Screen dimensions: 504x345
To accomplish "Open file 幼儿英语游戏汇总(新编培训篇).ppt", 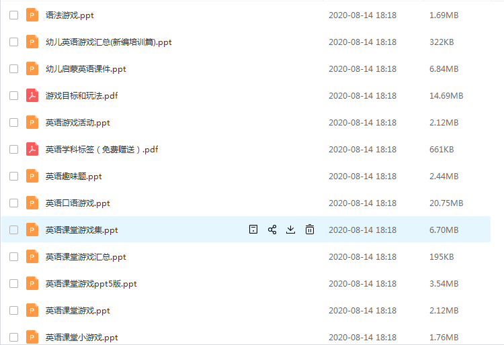I will [x=109, y=42].
